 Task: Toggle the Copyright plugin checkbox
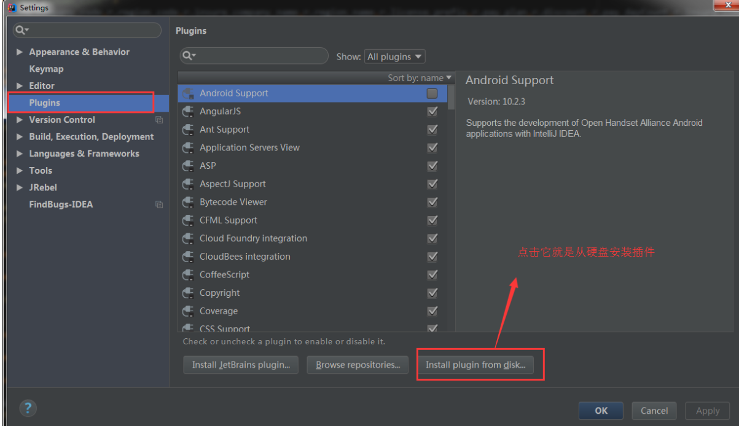[432, 293]
